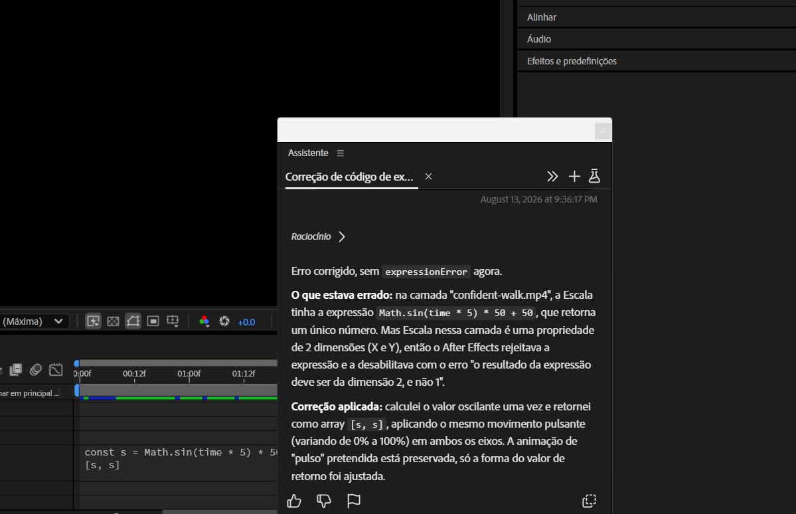
Task: Flag the assistant response
Action: [x=354, y=501]
